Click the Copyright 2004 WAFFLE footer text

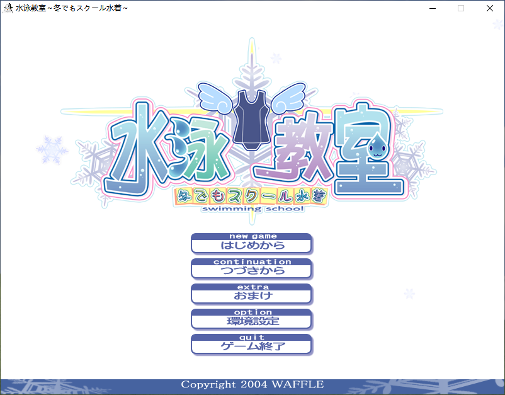pyautogui.click(x=252, y=384)
